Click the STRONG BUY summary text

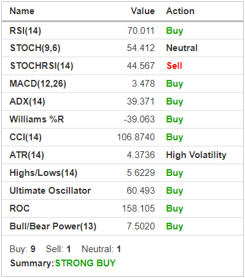85,263
